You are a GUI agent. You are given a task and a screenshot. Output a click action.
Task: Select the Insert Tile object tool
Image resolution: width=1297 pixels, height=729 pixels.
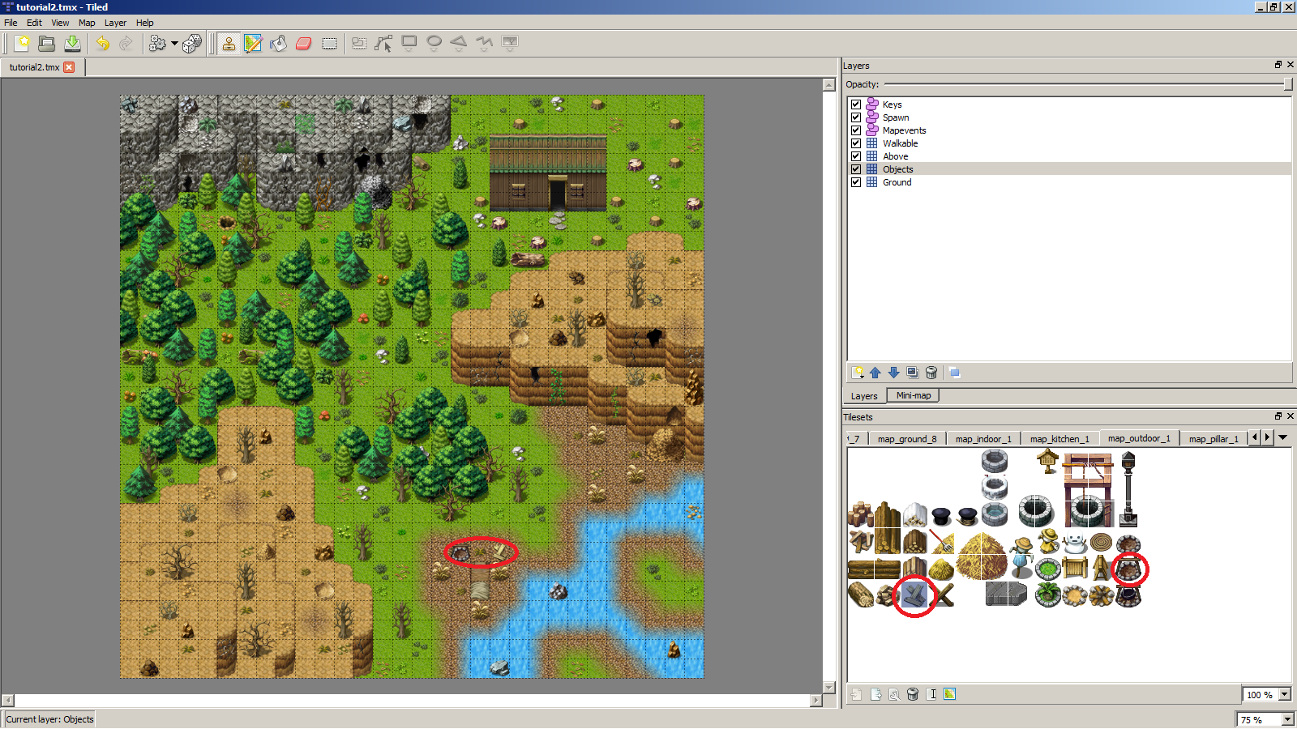tap(510, 43)
